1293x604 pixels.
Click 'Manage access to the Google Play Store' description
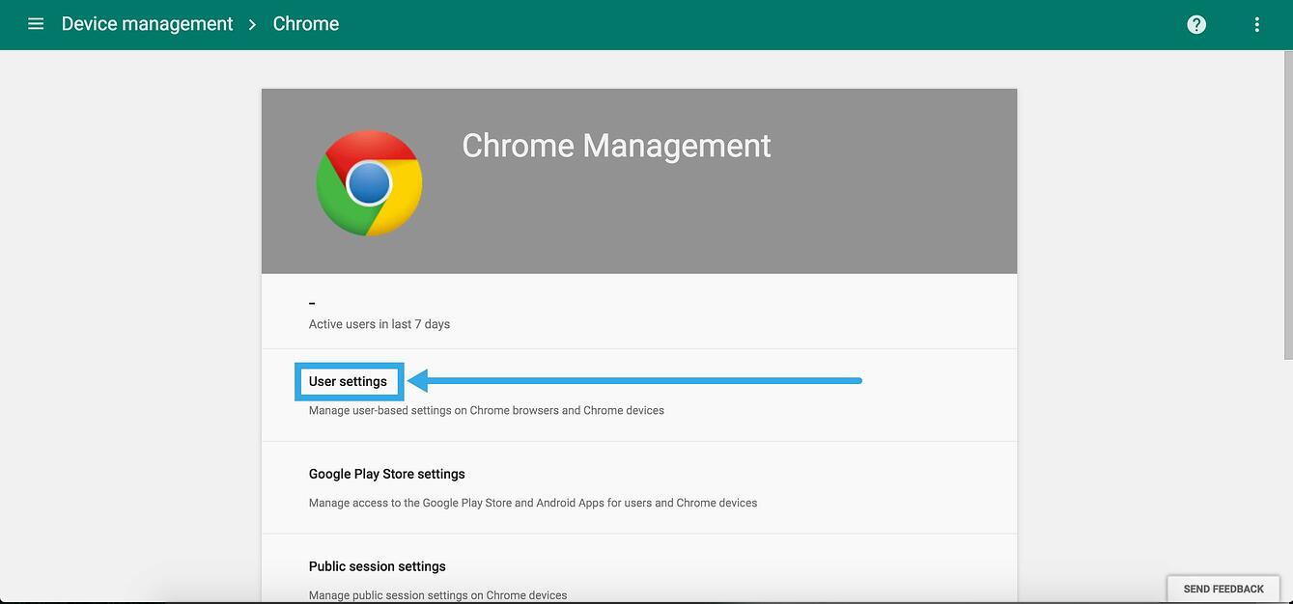[533, 503]
